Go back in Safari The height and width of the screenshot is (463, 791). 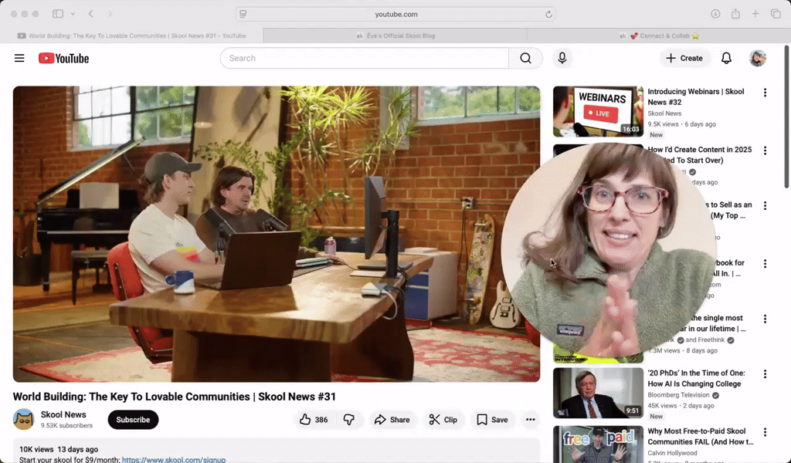(x=91, y=14)
